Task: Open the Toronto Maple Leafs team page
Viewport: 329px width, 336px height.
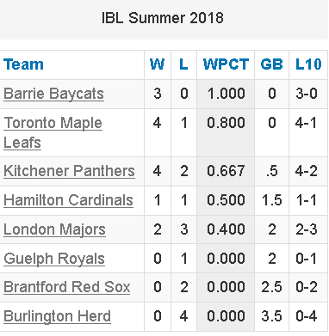Action: tap(53, 132)
